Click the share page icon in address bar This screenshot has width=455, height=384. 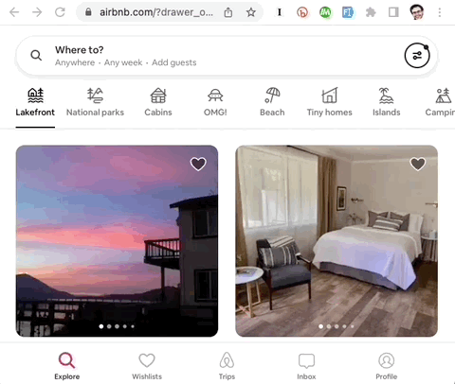click(x=228, y=12)
